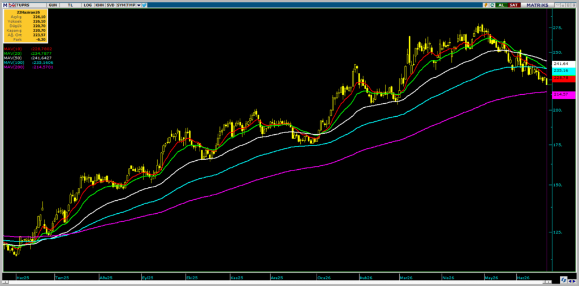Expand the dropdown arrow after TMP
The width and height of the screenshot is (579, 286).
[139, 5]
